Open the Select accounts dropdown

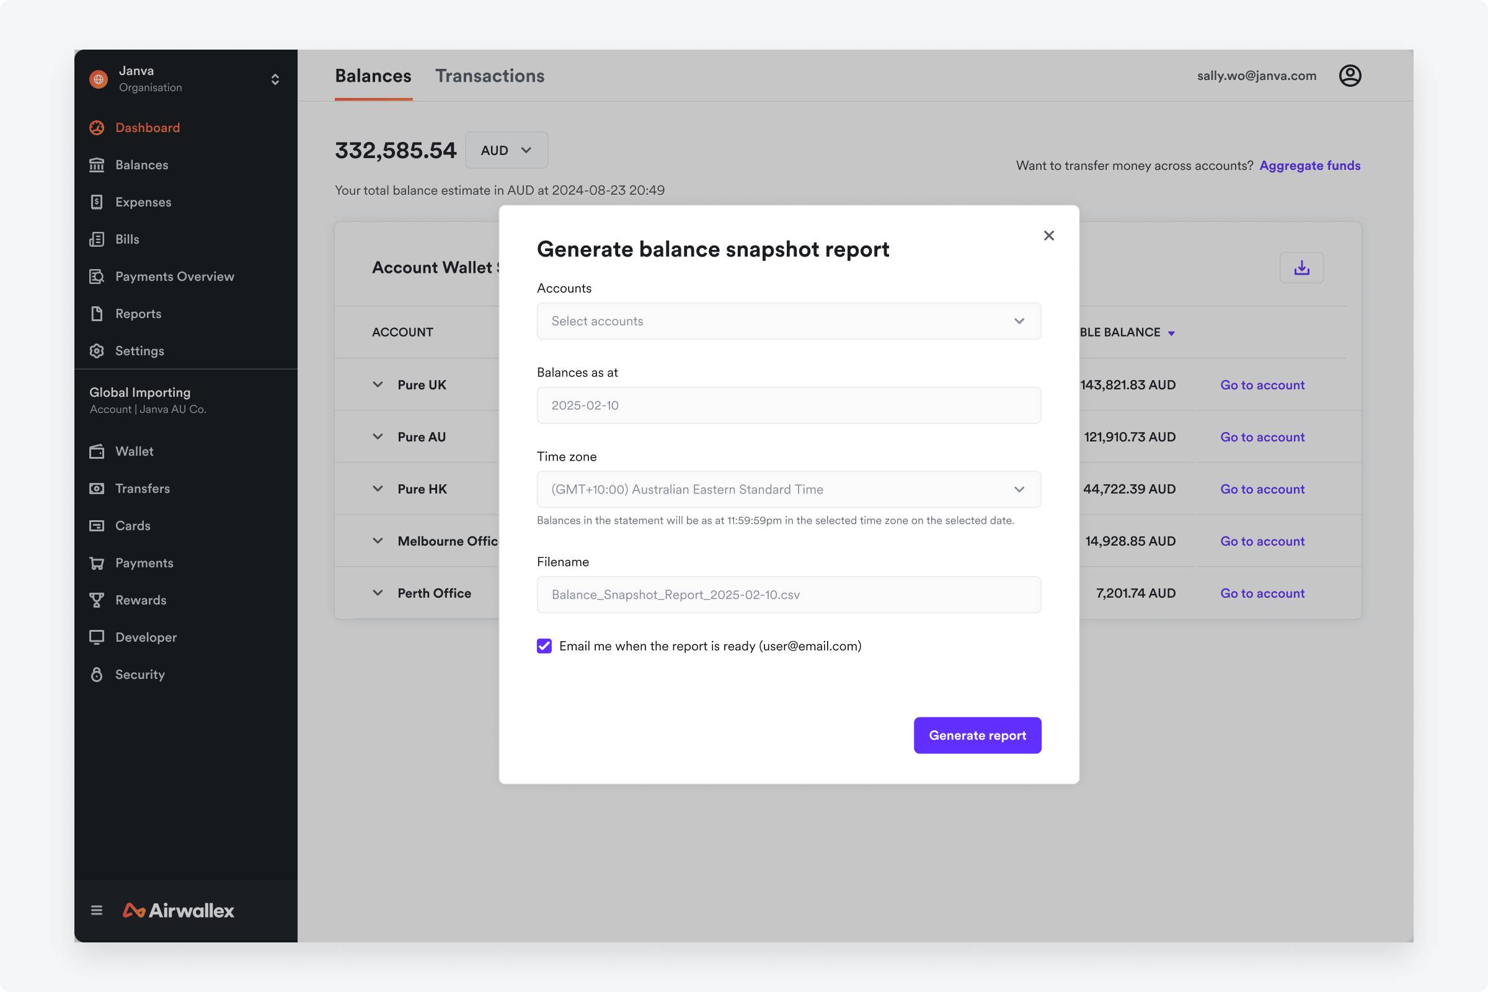click(788, 321)
